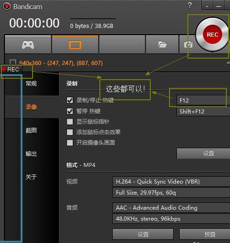Click the 预置 presets button

pyautogui.click(x=205, y=234)
